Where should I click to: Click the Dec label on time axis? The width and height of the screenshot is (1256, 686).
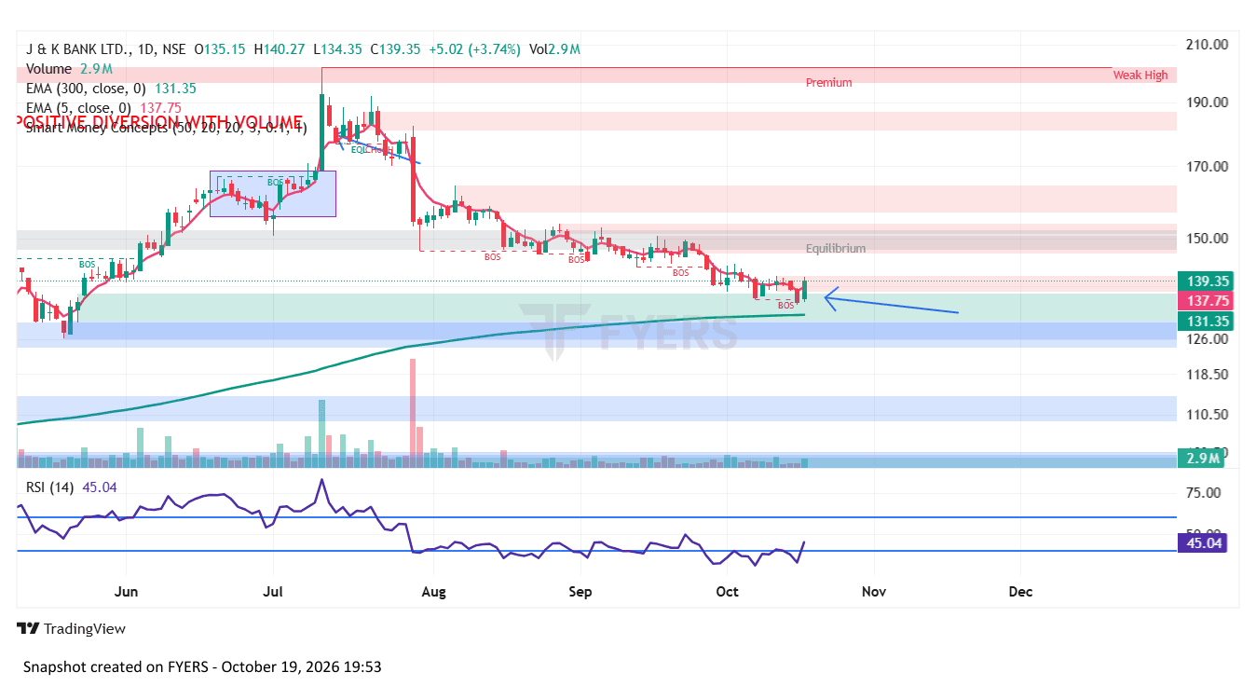[x=1021, y=591]
